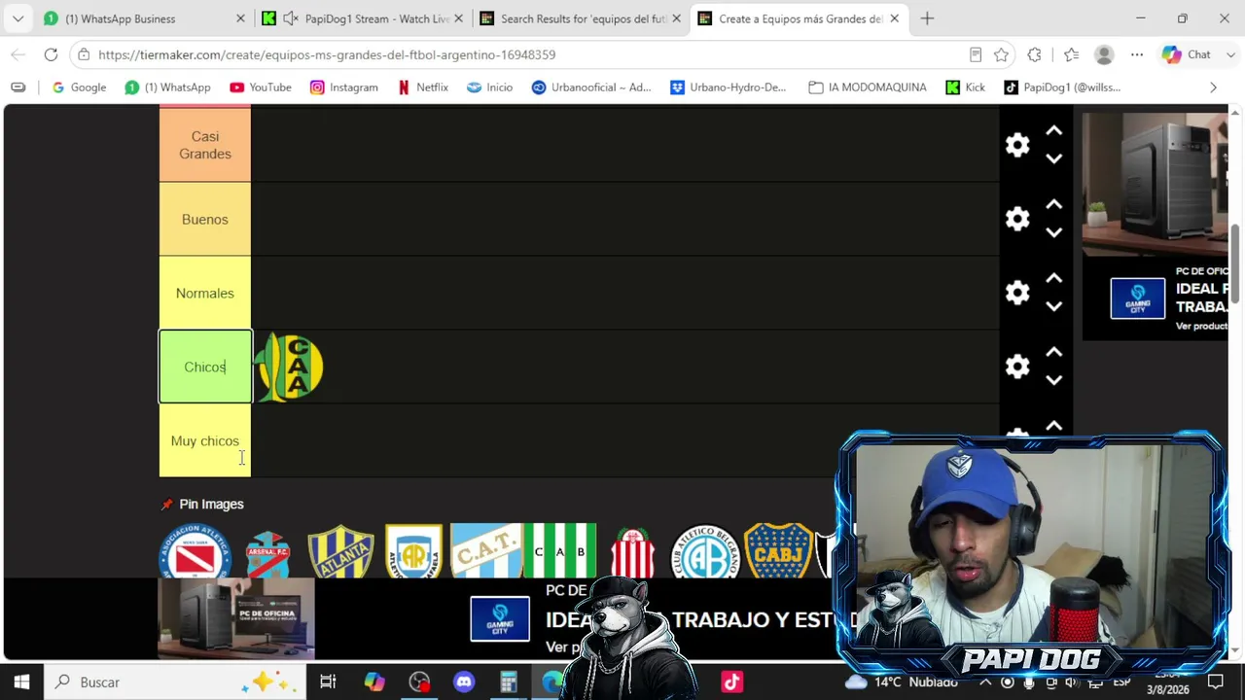Move Chicos tier down
This screenshot has width=1245, height=700.
pos(1053,380)
